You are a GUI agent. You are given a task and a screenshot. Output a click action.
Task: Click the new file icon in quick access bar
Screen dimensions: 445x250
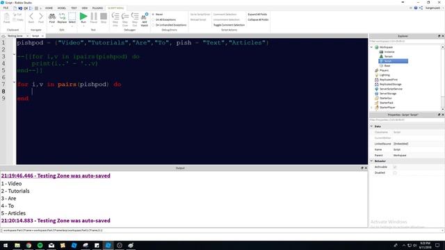(x=15, y=8)
